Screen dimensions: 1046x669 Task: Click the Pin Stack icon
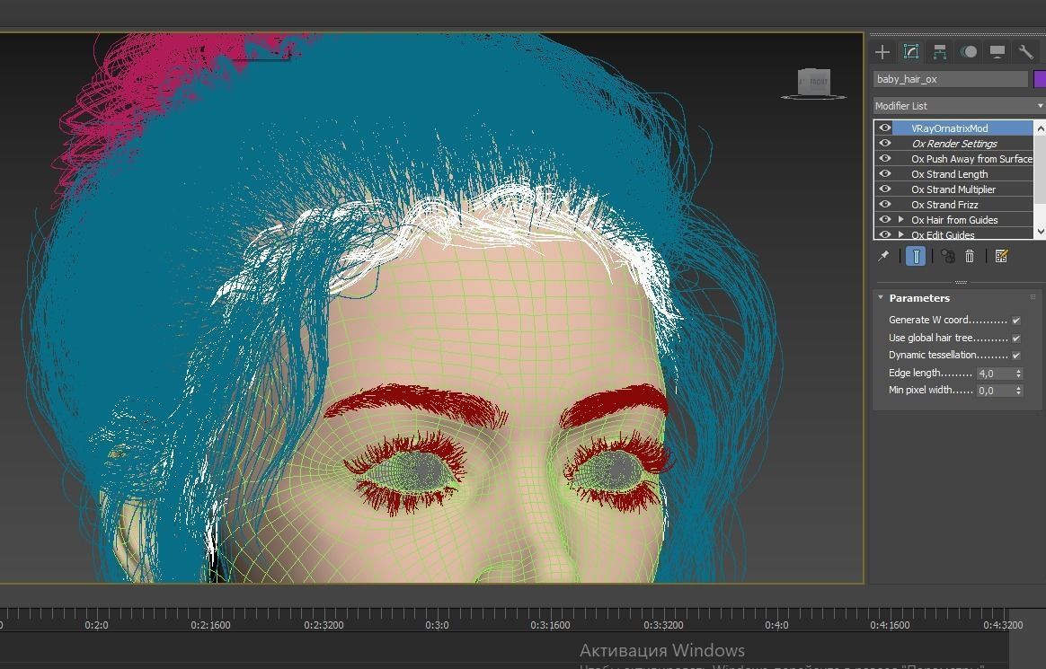[x=883, y=257]
